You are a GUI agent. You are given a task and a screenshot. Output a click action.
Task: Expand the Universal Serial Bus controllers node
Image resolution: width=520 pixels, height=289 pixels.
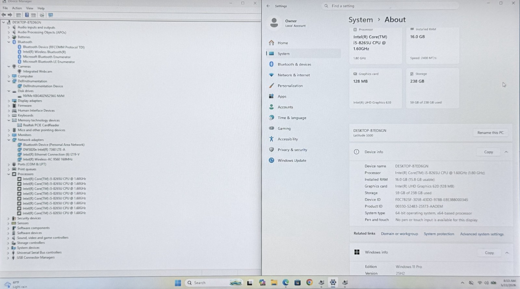click(8, 253)
